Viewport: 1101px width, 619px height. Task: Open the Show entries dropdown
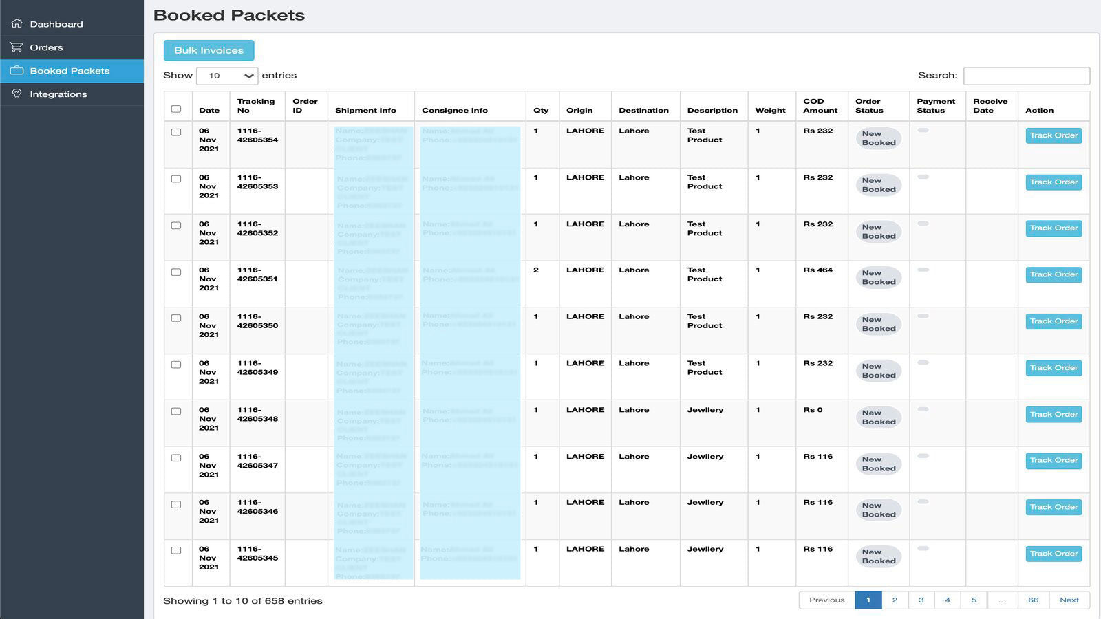click(227, 76)
